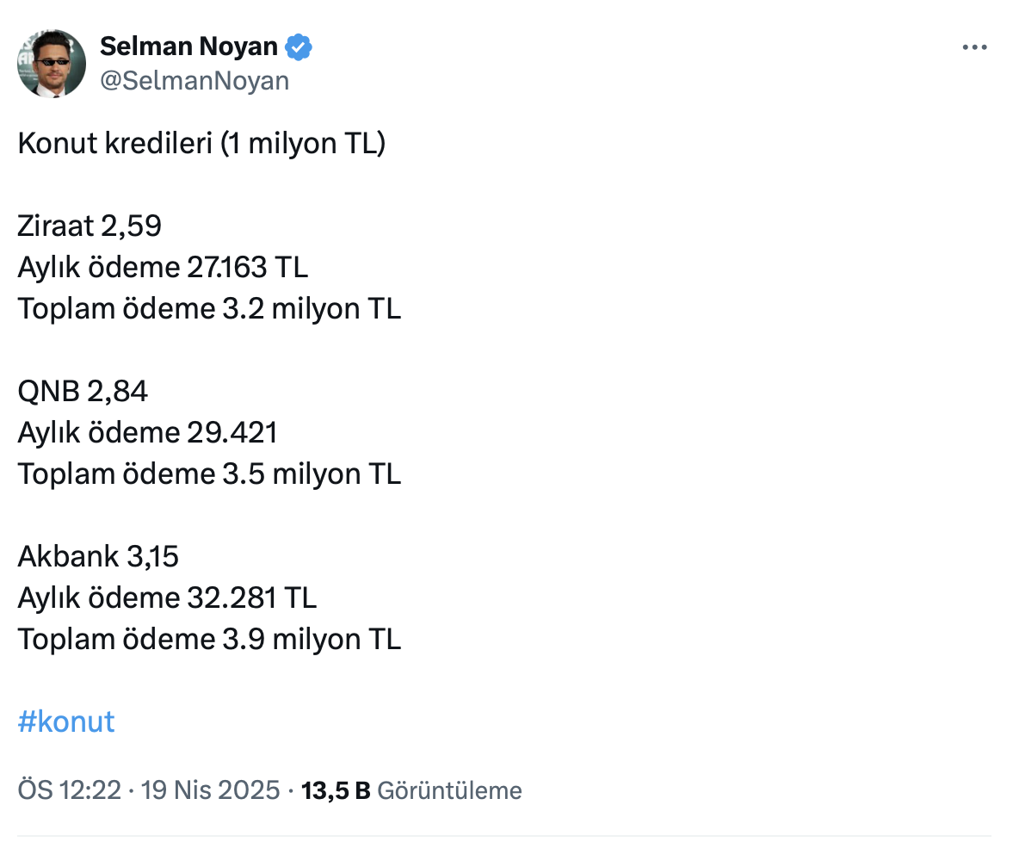Open the three-dot more options menu
This screenshot has width=1019, height=842.
click(974, 48)
